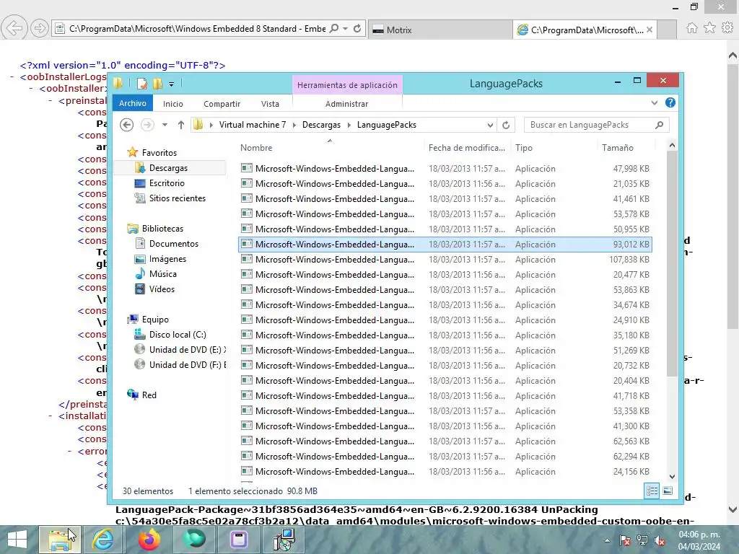This screenshot has width=739, height=554.
Task: Click Explorer back navigation arrow
Action: pos(127,125)
